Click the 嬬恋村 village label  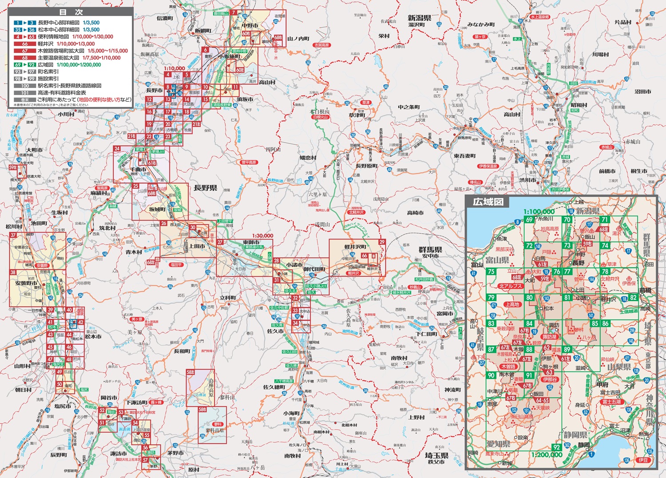(308, 158)
